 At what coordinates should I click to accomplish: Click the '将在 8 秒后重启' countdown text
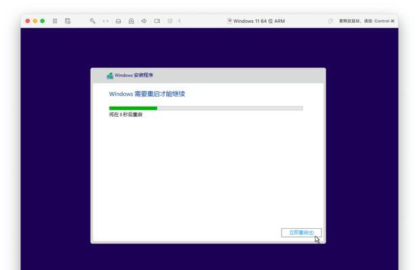[x=126, y=115]
